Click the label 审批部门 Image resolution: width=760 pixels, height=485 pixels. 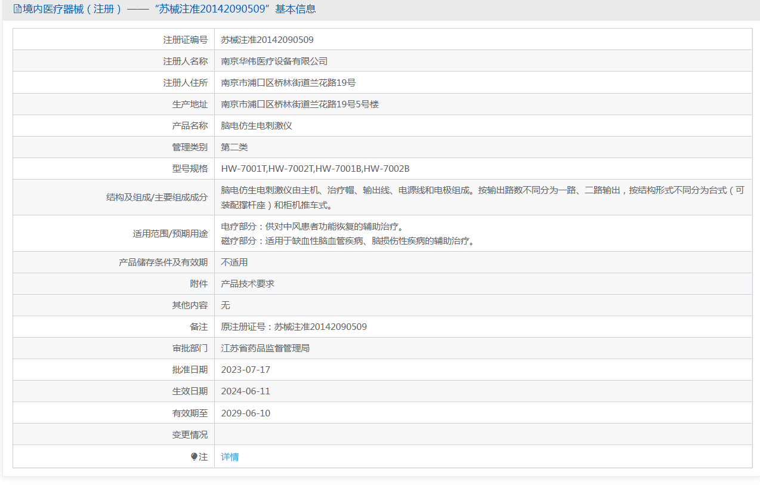190,348
